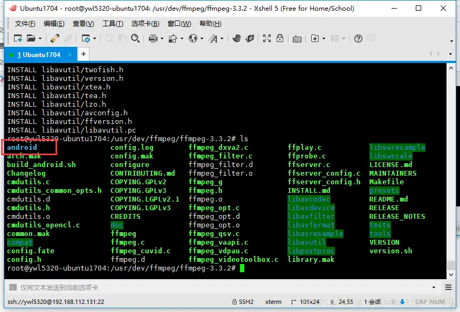Image resolution: width=460 pixels, height=312 pixels.
Task: Add a new tab with plus button
Action: tap(84, 54)
